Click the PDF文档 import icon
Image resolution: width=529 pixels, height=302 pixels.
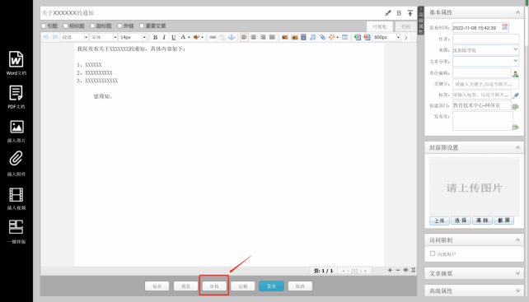coord(16,93)
